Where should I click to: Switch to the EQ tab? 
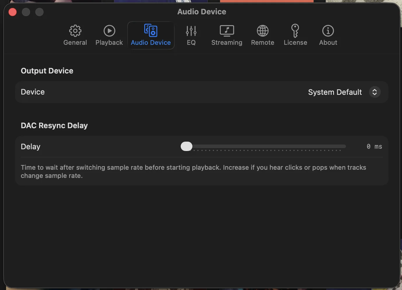click(191, 35)
